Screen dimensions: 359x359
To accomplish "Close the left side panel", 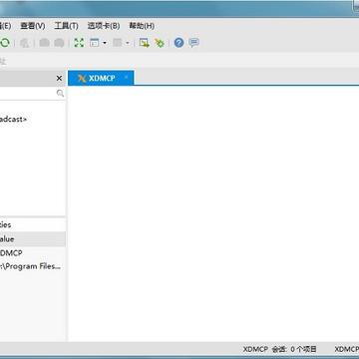I will [59, 79].
